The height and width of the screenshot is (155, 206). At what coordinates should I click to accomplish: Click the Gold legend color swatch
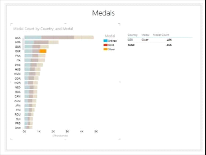point(105,45)
